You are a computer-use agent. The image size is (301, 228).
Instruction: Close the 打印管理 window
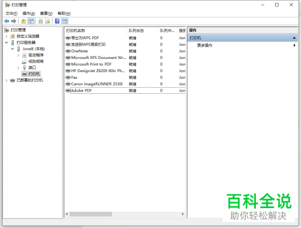pos(291,5)
